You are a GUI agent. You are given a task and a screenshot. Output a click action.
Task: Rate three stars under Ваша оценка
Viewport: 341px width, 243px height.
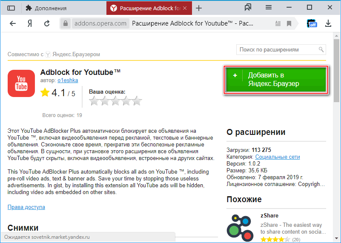coord(115,101)
